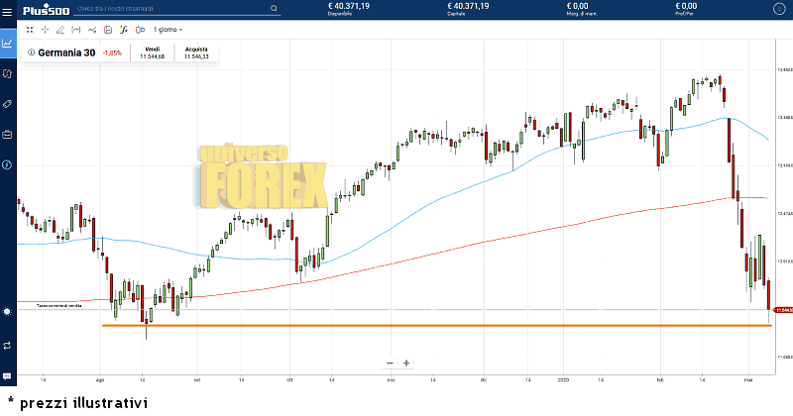Select the pencil drawing tool

(x=60, y=30)
